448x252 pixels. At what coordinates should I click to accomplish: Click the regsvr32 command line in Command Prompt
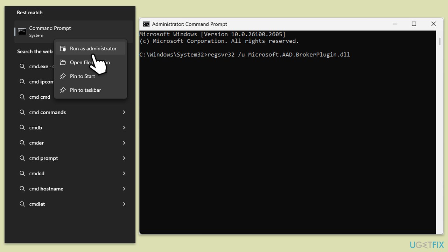coord(245,55)
